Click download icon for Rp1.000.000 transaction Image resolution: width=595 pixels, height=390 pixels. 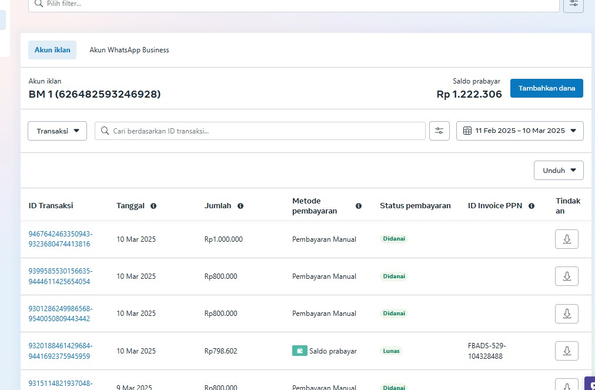tap(566, 239)
